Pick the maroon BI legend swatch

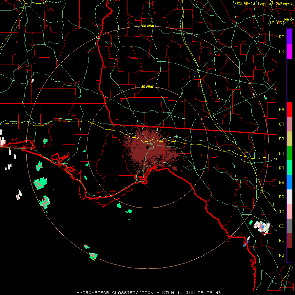(x=289, y=241)
